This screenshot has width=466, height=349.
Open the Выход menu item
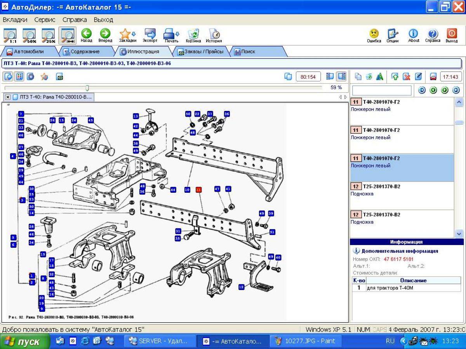(x=103, y=19)
